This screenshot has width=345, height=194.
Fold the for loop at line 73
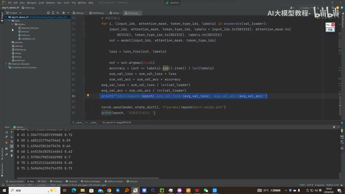[x=84, y=24]
